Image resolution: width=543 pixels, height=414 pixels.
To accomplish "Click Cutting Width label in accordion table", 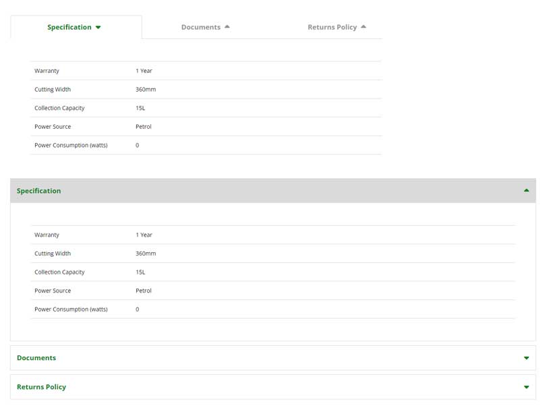I will point(53,254).
